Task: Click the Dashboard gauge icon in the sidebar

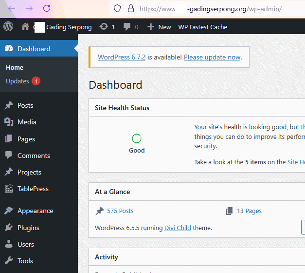Action: 9,48
